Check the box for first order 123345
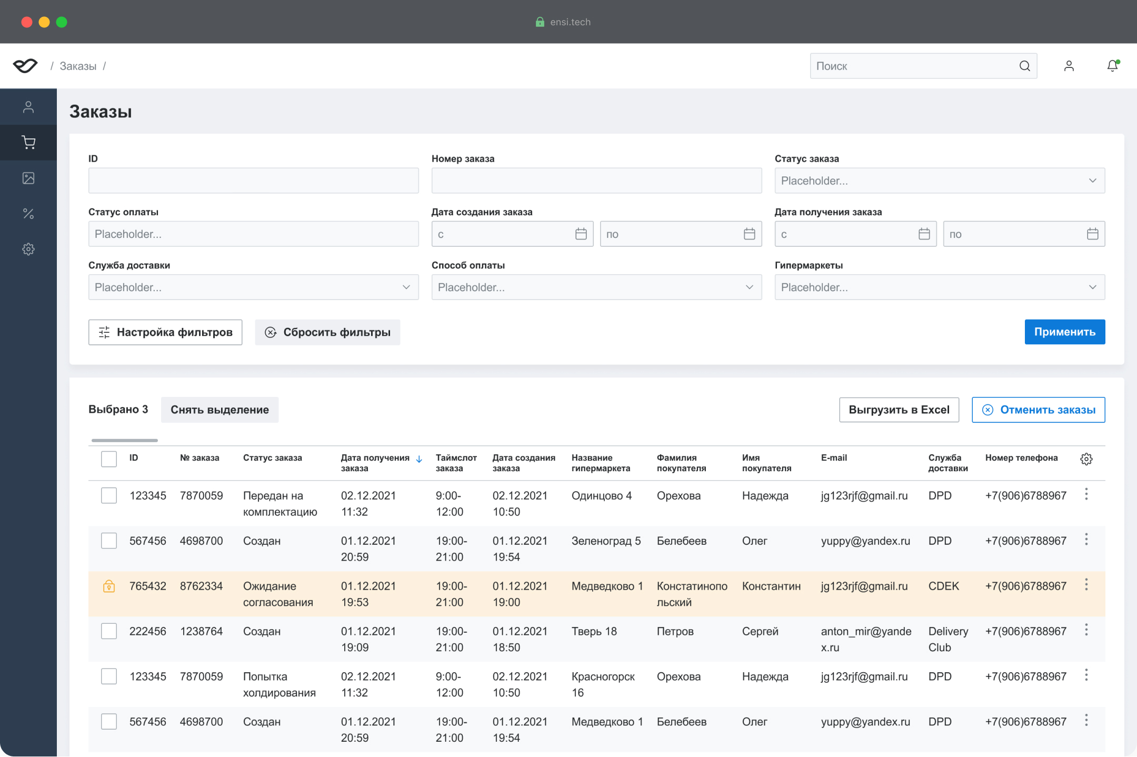 (109, 495)
